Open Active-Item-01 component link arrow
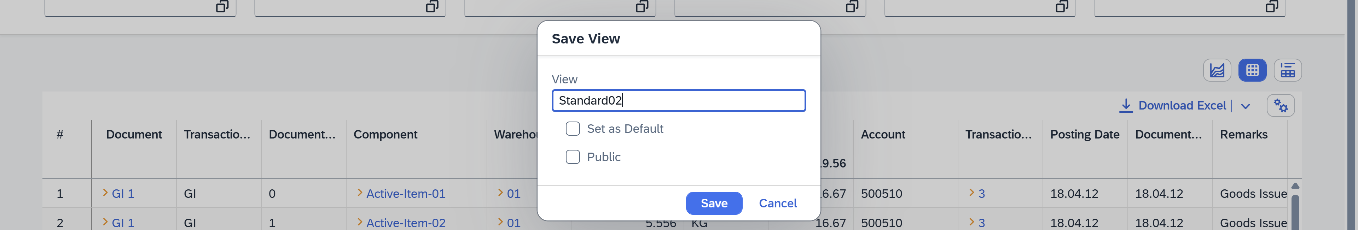1358x230 pixels. tap(360, 193)
